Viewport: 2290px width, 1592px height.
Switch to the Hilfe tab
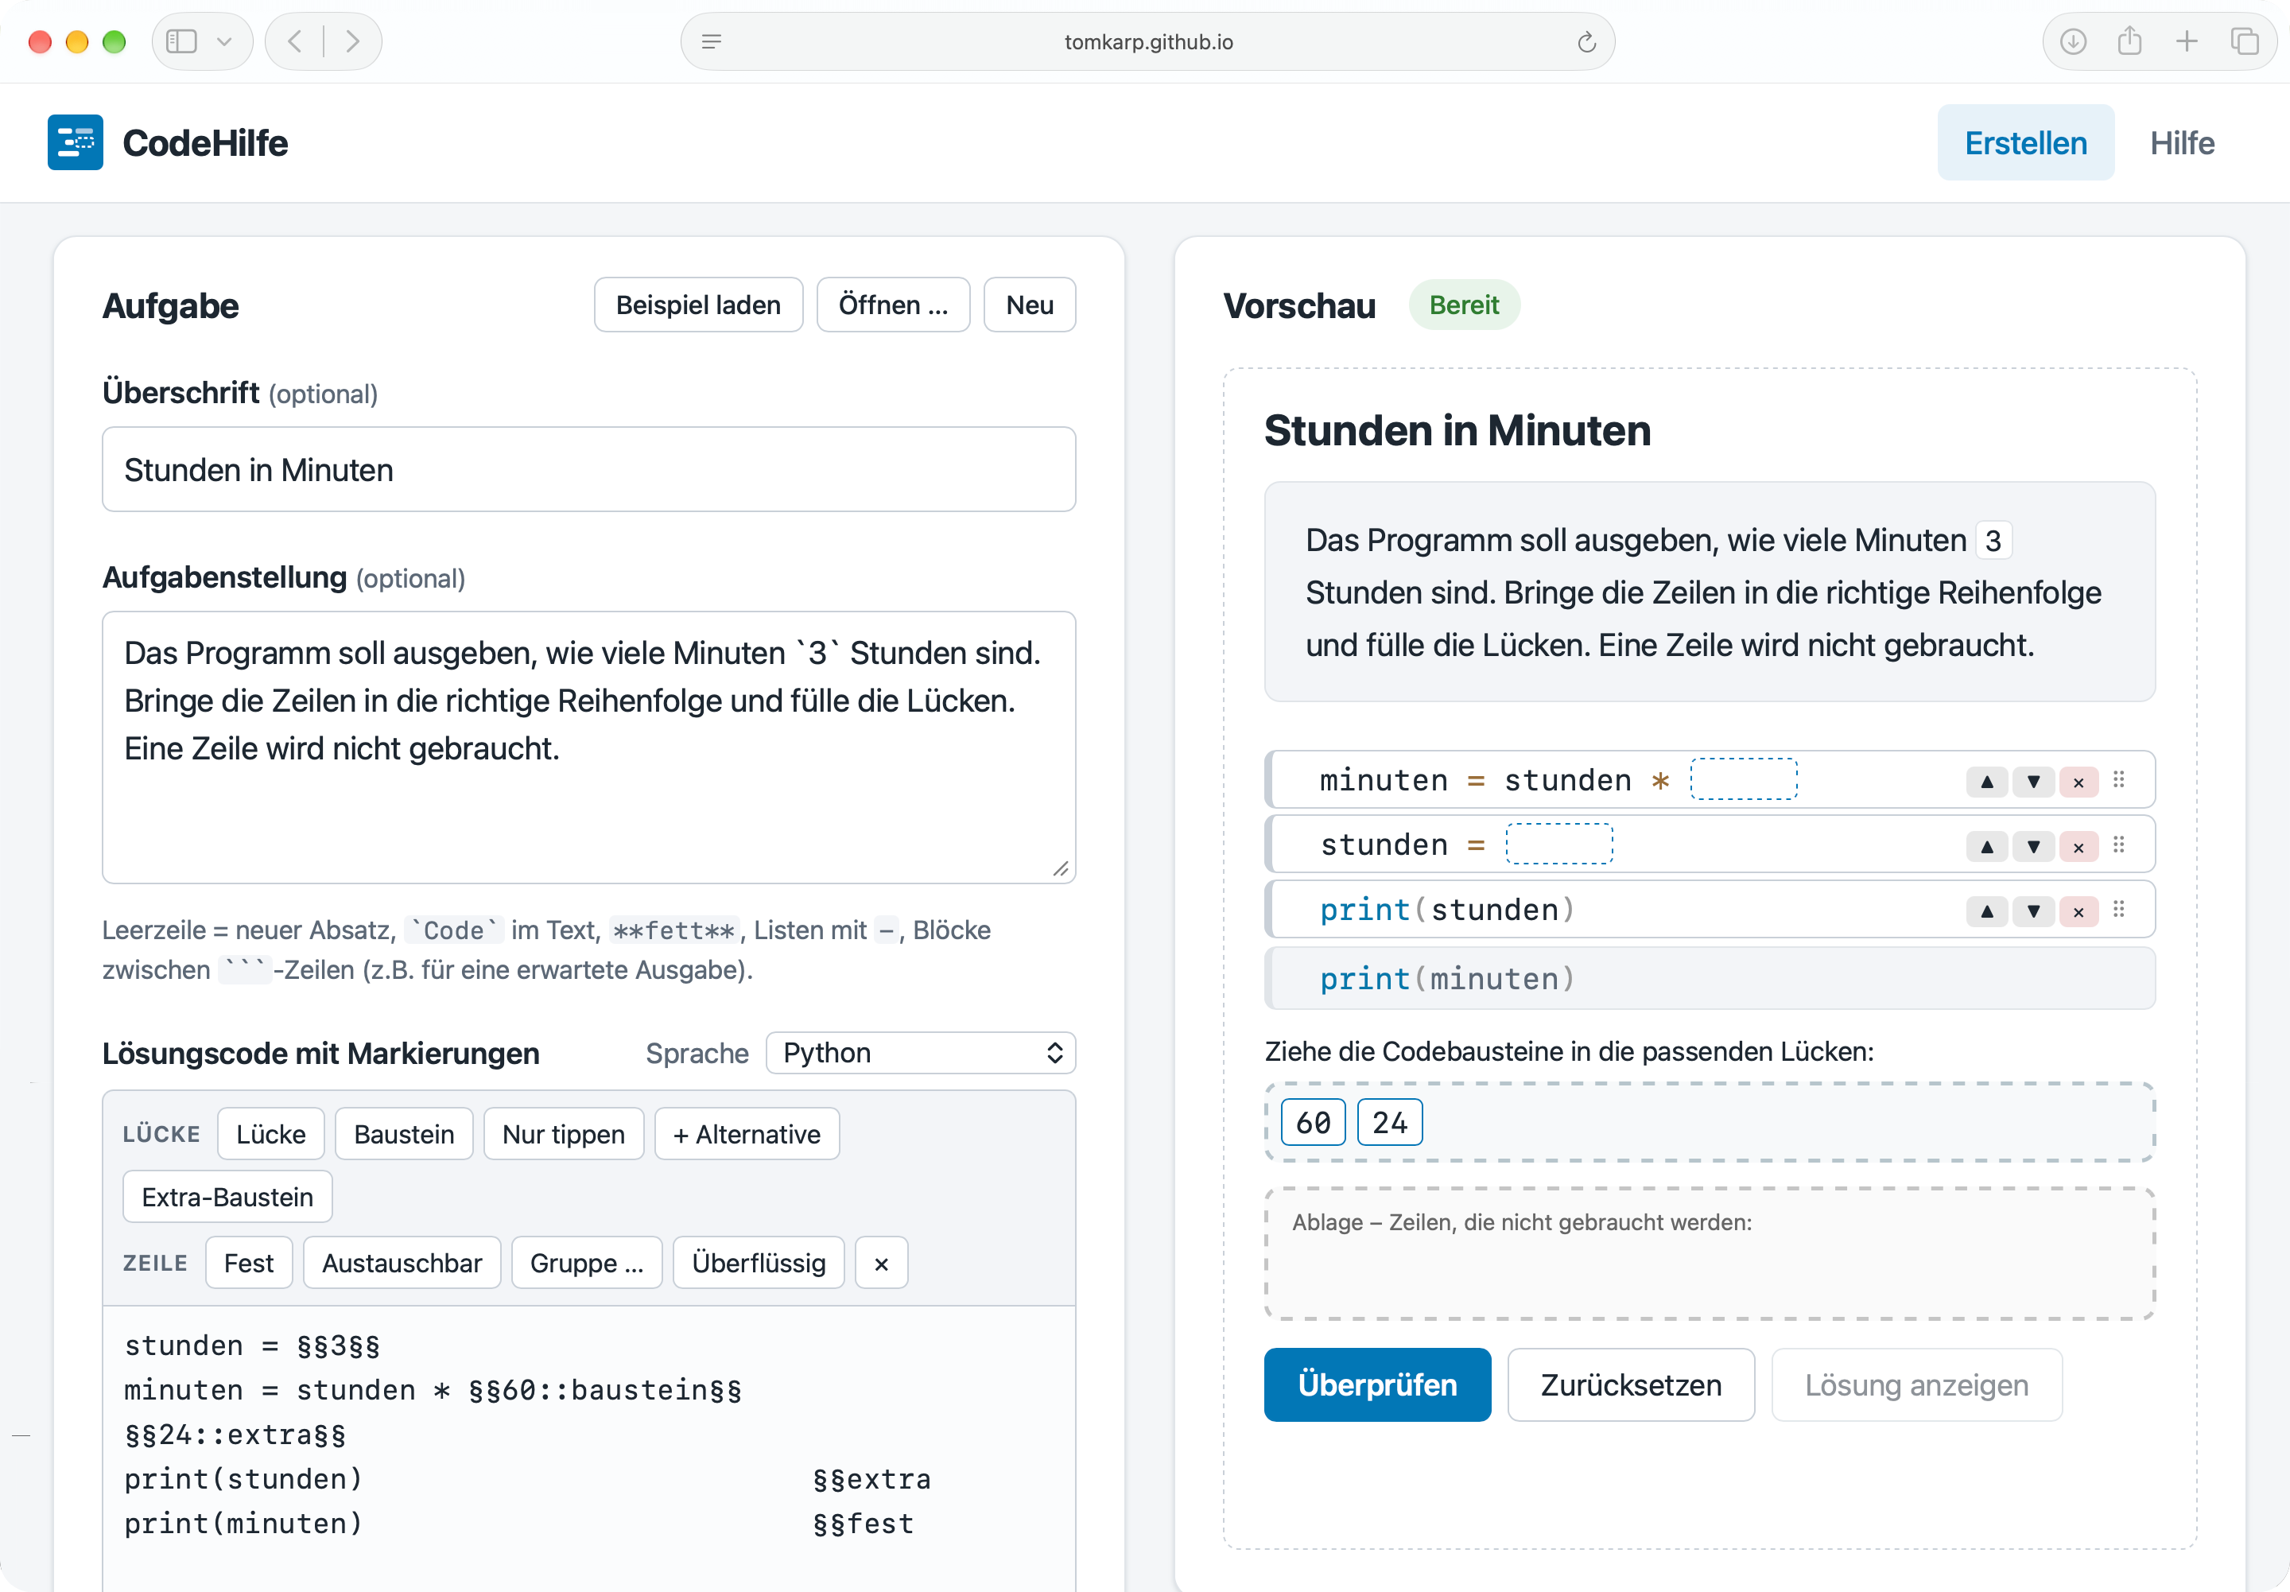coord(2181,142)
